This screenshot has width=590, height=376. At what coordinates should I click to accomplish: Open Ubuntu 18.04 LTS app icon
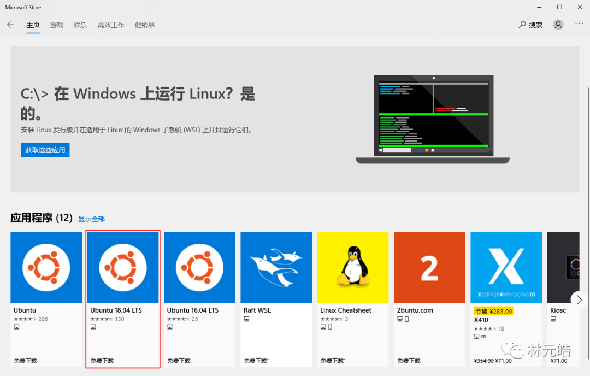point(123,267)
